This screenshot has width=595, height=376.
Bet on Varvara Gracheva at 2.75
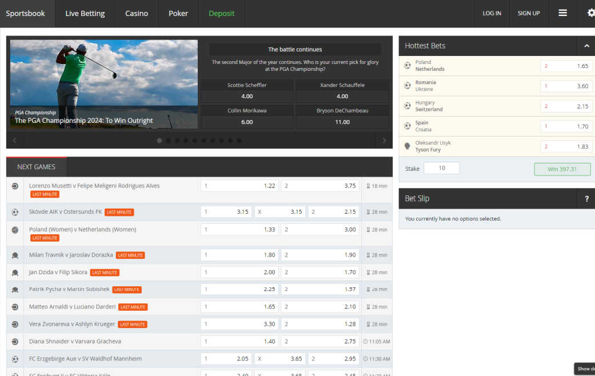pos(320,342)
